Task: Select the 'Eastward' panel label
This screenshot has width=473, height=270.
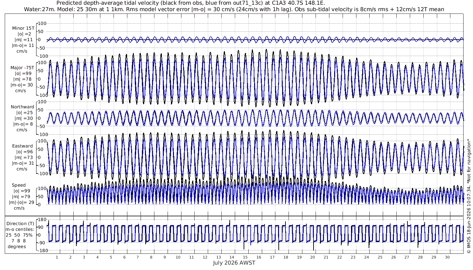Action: pyautogui.click(x=22, y=146)
